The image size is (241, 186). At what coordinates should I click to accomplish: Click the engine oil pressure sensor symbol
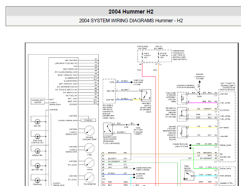click(182, 114)
